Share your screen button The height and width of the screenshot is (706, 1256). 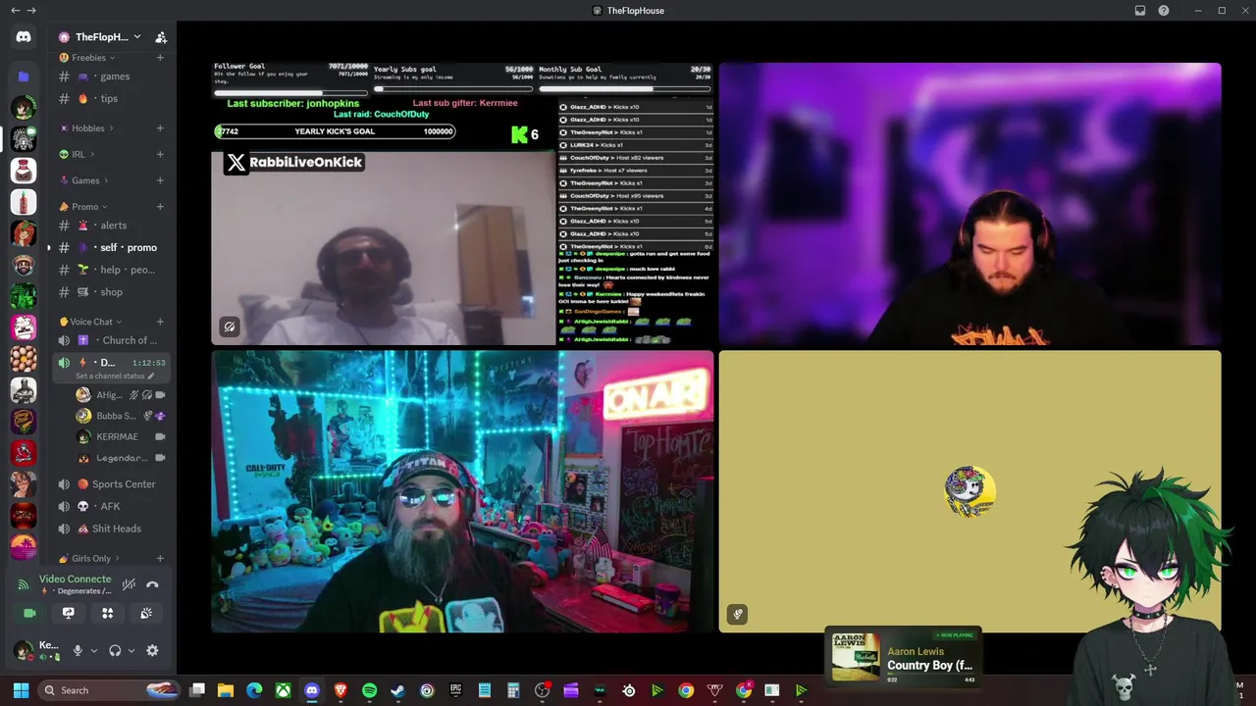tap(69, 613)
